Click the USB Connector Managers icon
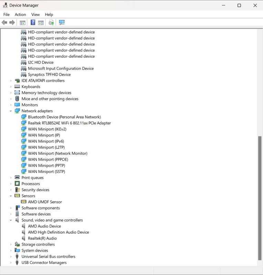 coord(17,262)
